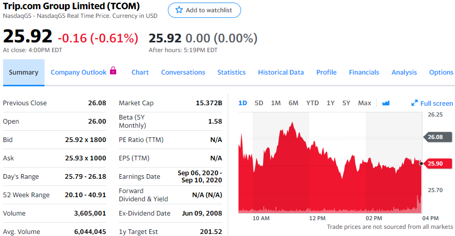Image resolution: width=455 pixels, height=236 pixels.
Task: Click the Full screen expand arrows icon
Action: (x=415, y=103)
